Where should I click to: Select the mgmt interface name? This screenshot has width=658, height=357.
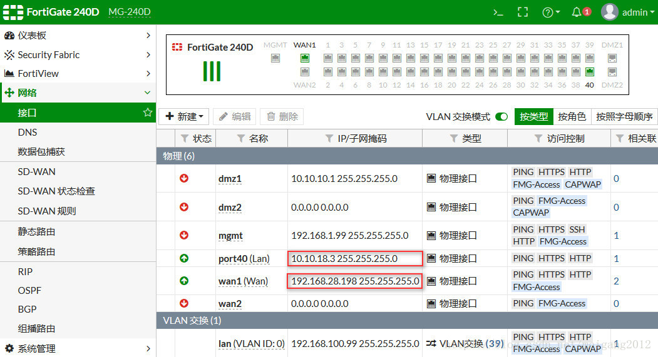point(230,236)
